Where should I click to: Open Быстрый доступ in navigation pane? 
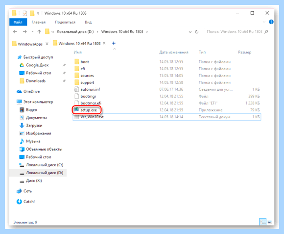38,57
